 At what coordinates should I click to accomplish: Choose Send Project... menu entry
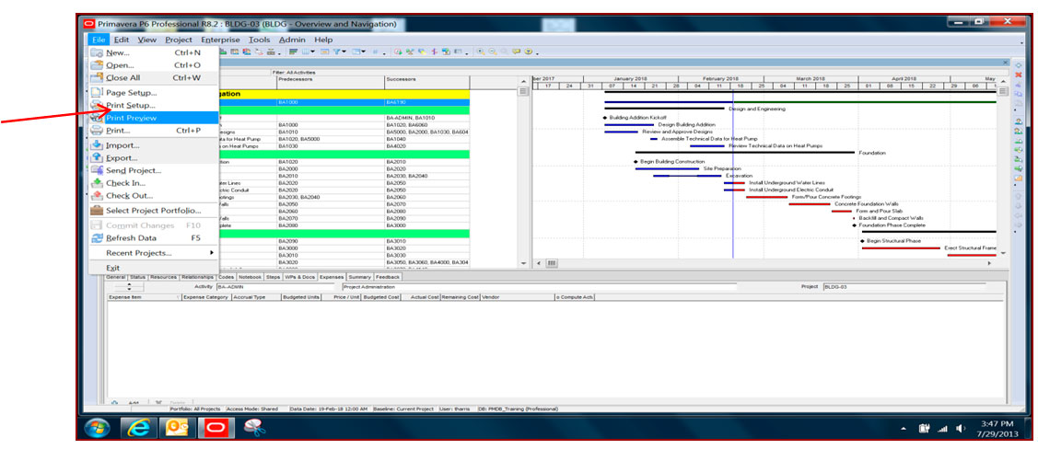154,170
